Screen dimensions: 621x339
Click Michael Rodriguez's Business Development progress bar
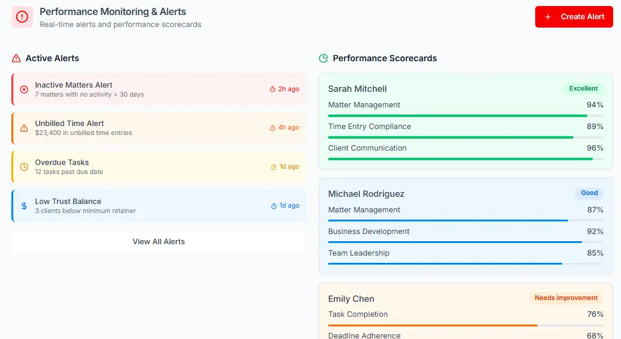pos(466,242)
